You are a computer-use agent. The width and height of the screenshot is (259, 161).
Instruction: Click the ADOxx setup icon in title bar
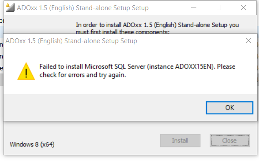coord(10,7)
